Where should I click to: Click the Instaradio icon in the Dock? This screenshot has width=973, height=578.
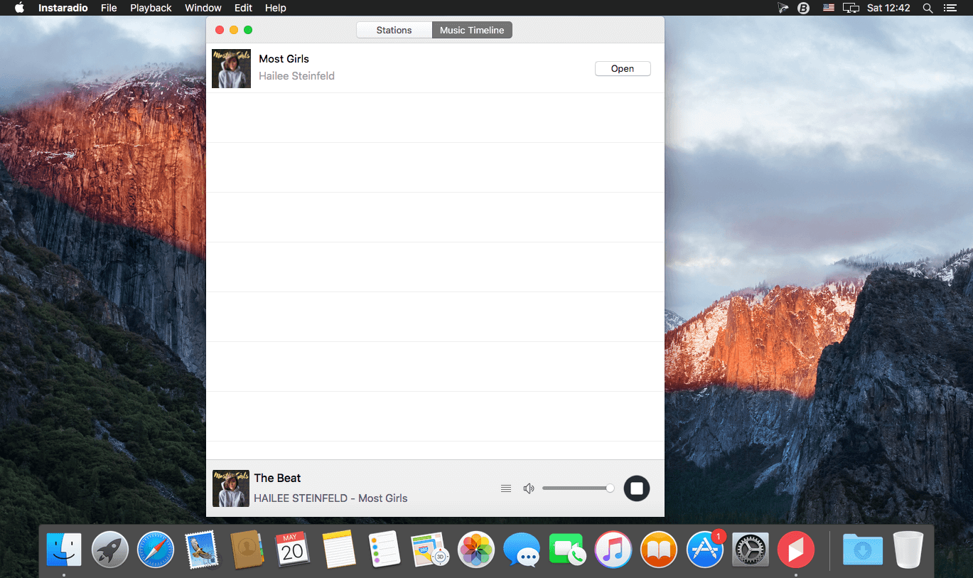(x=795, y=550)
